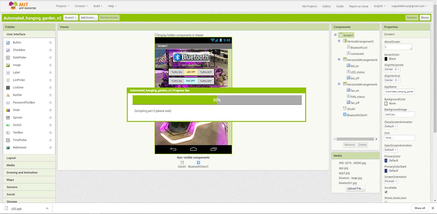Select the Label component icon in Palette
The width and height of the screenshot is (437, 214).
pyautogui.click(x=8, y=72)
